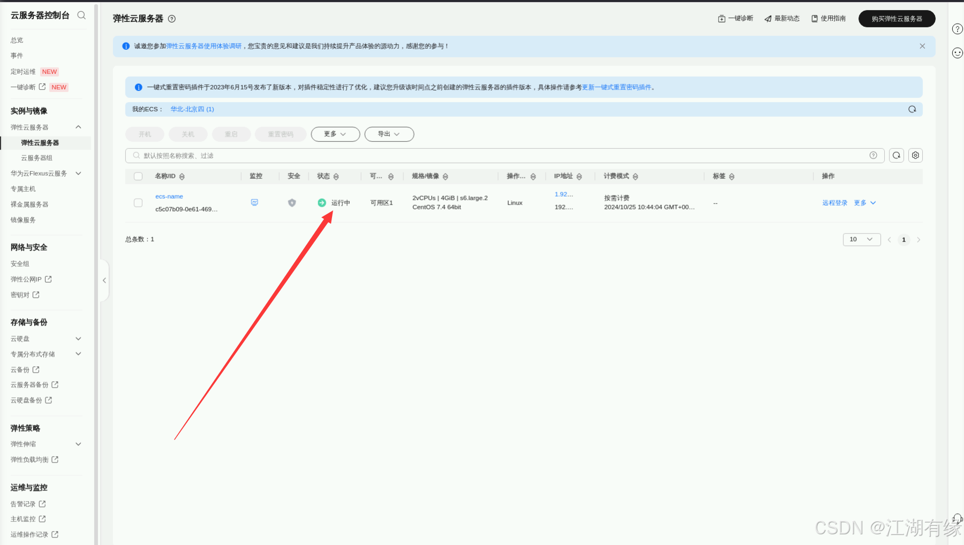Expand row 更多 actions for ecs-name

point(865,203)
